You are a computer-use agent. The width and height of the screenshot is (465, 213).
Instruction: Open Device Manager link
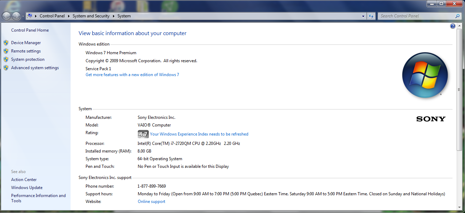point(26,43)
